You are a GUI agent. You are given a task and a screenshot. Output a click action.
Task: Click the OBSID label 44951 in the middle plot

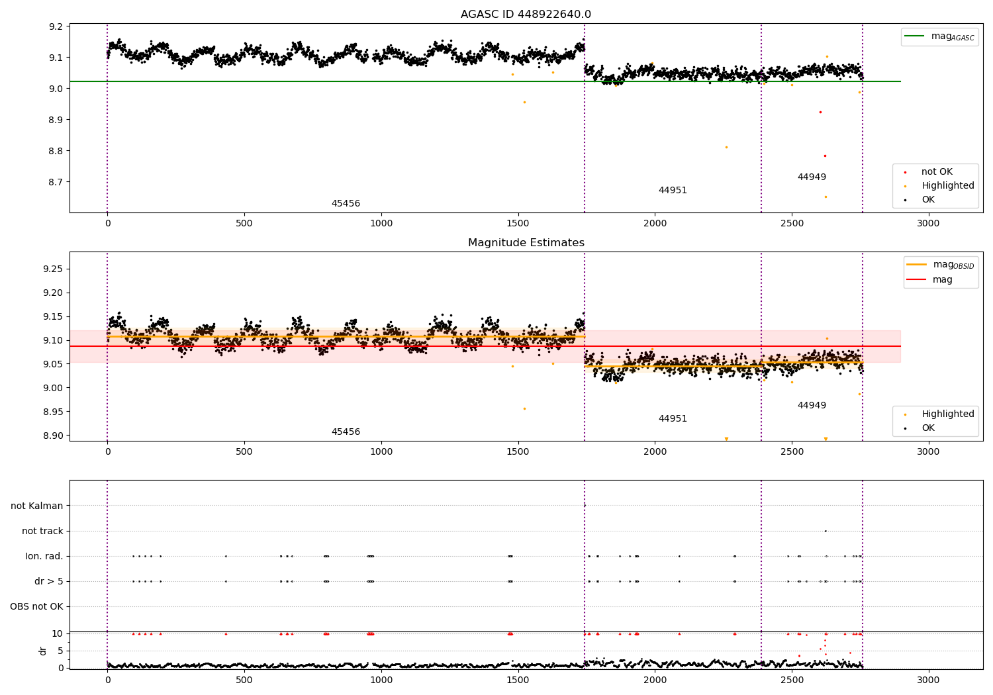click(x=673, y=419)
